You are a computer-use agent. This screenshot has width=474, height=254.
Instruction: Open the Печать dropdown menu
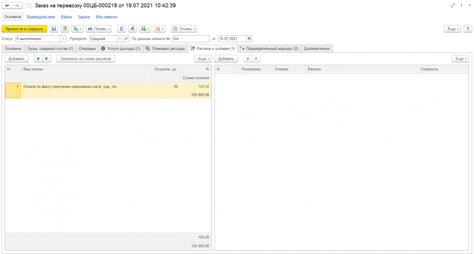(x=99, y=29)
